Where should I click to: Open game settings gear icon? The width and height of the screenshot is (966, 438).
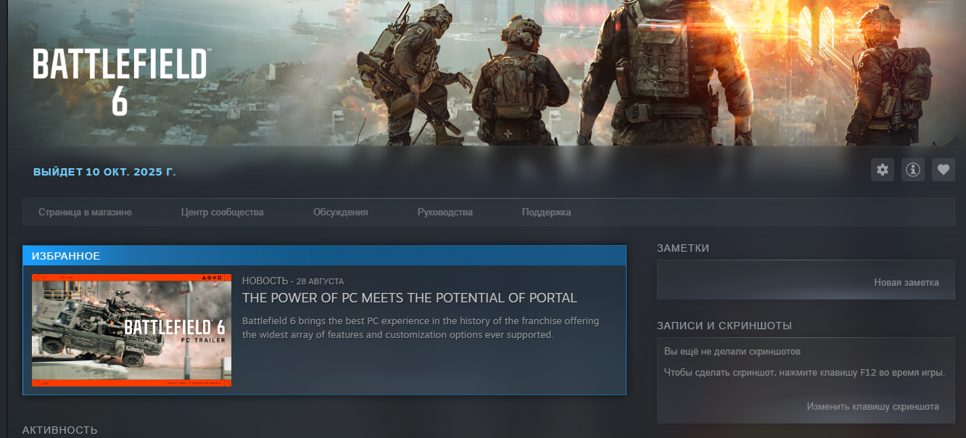pyautogui.click(x=883, y=170)
